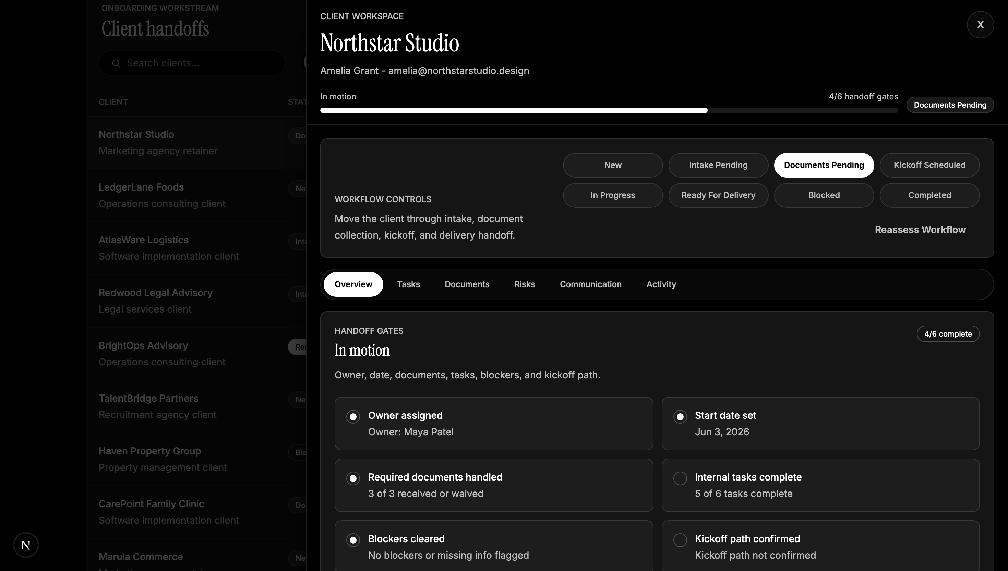The width and height of the screenshot is (1008, 571).
Task: Click Reassess Workflow
Action: [x=920, y=230]
